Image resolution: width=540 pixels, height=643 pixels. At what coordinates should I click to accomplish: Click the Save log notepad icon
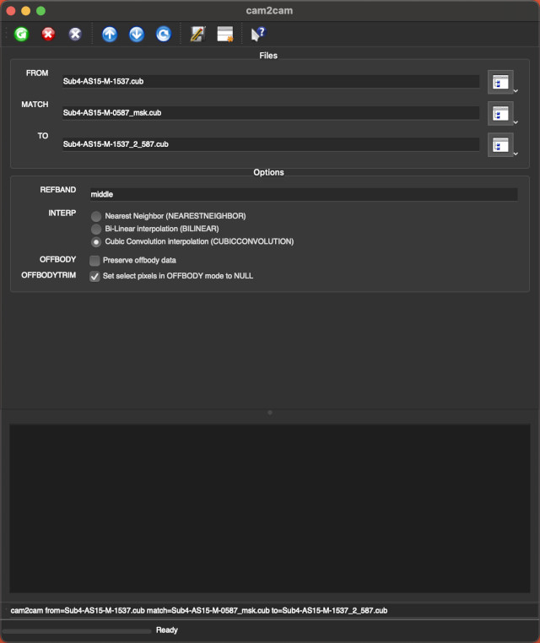(197, 35)
